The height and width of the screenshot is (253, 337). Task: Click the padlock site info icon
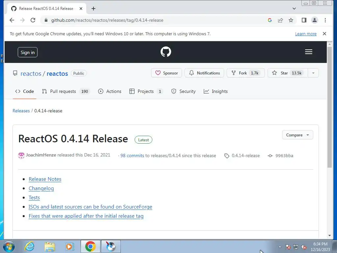[46, 20]
